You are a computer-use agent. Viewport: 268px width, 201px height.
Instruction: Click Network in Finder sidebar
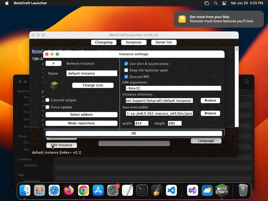[x=30, y=165]
